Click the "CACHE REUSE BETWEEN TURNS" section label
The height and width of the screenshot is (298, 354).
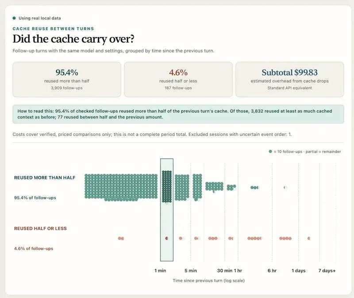(53, 29)
